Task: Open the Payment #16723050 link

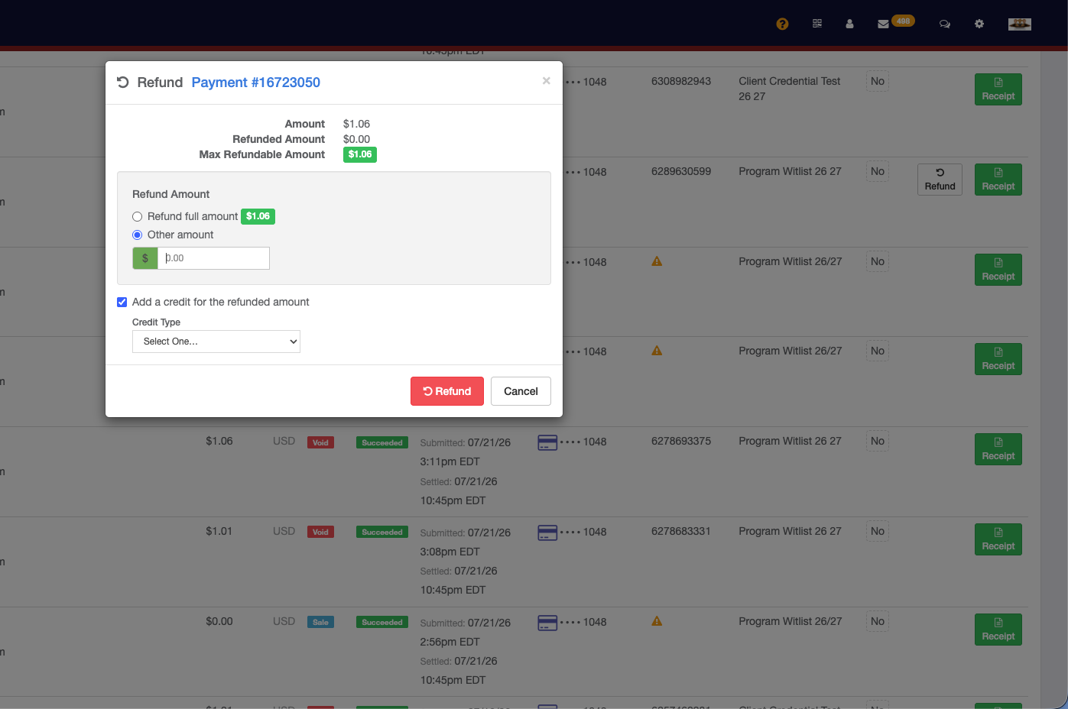Action: (255, 83)
